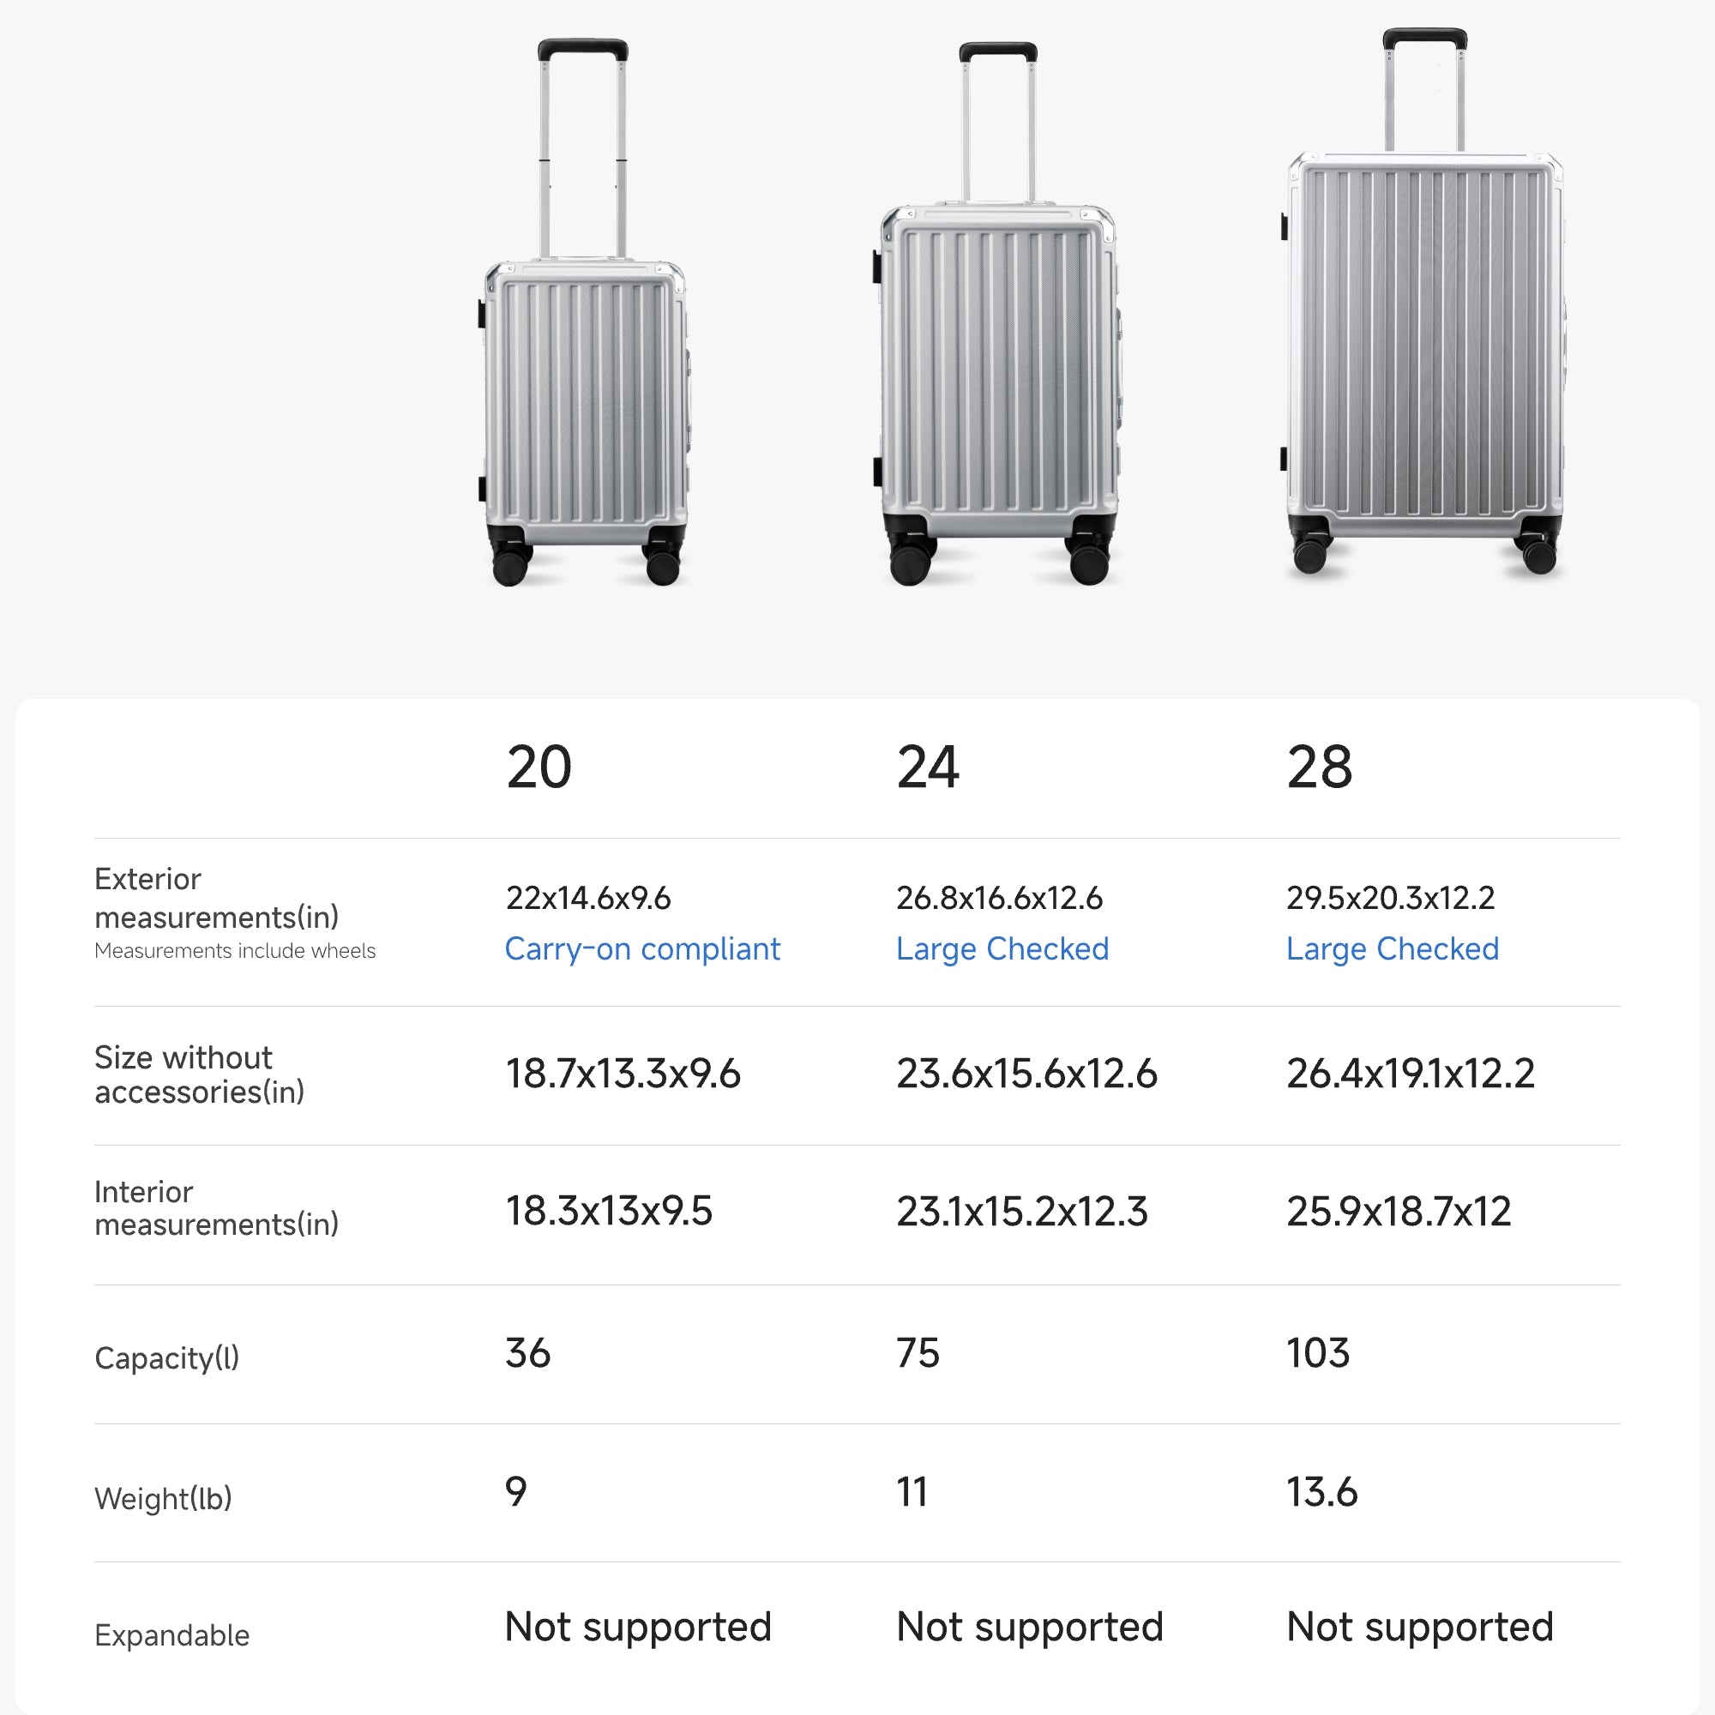1715x1715 pixels.
Task: Click the Expandable row label
Action: (x=172, y=1634)
